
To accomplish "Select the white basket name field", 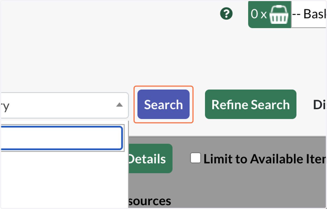I will coord(309,14).
